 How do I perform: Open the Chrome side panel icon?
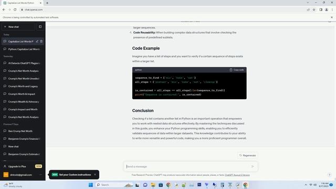321,9
